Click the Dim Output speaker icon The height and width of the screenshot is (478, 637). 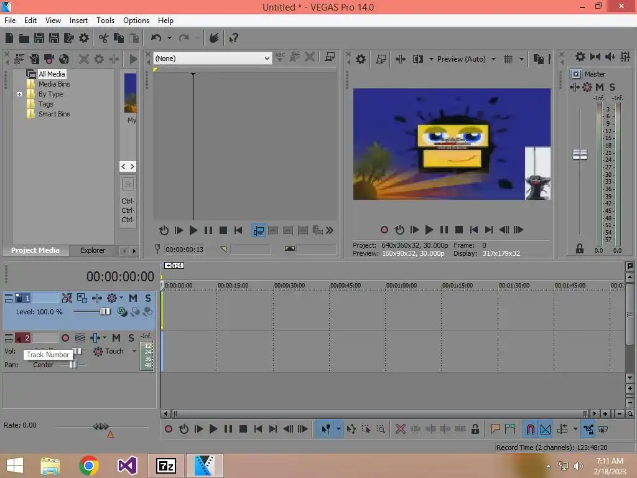click(610, 57)
